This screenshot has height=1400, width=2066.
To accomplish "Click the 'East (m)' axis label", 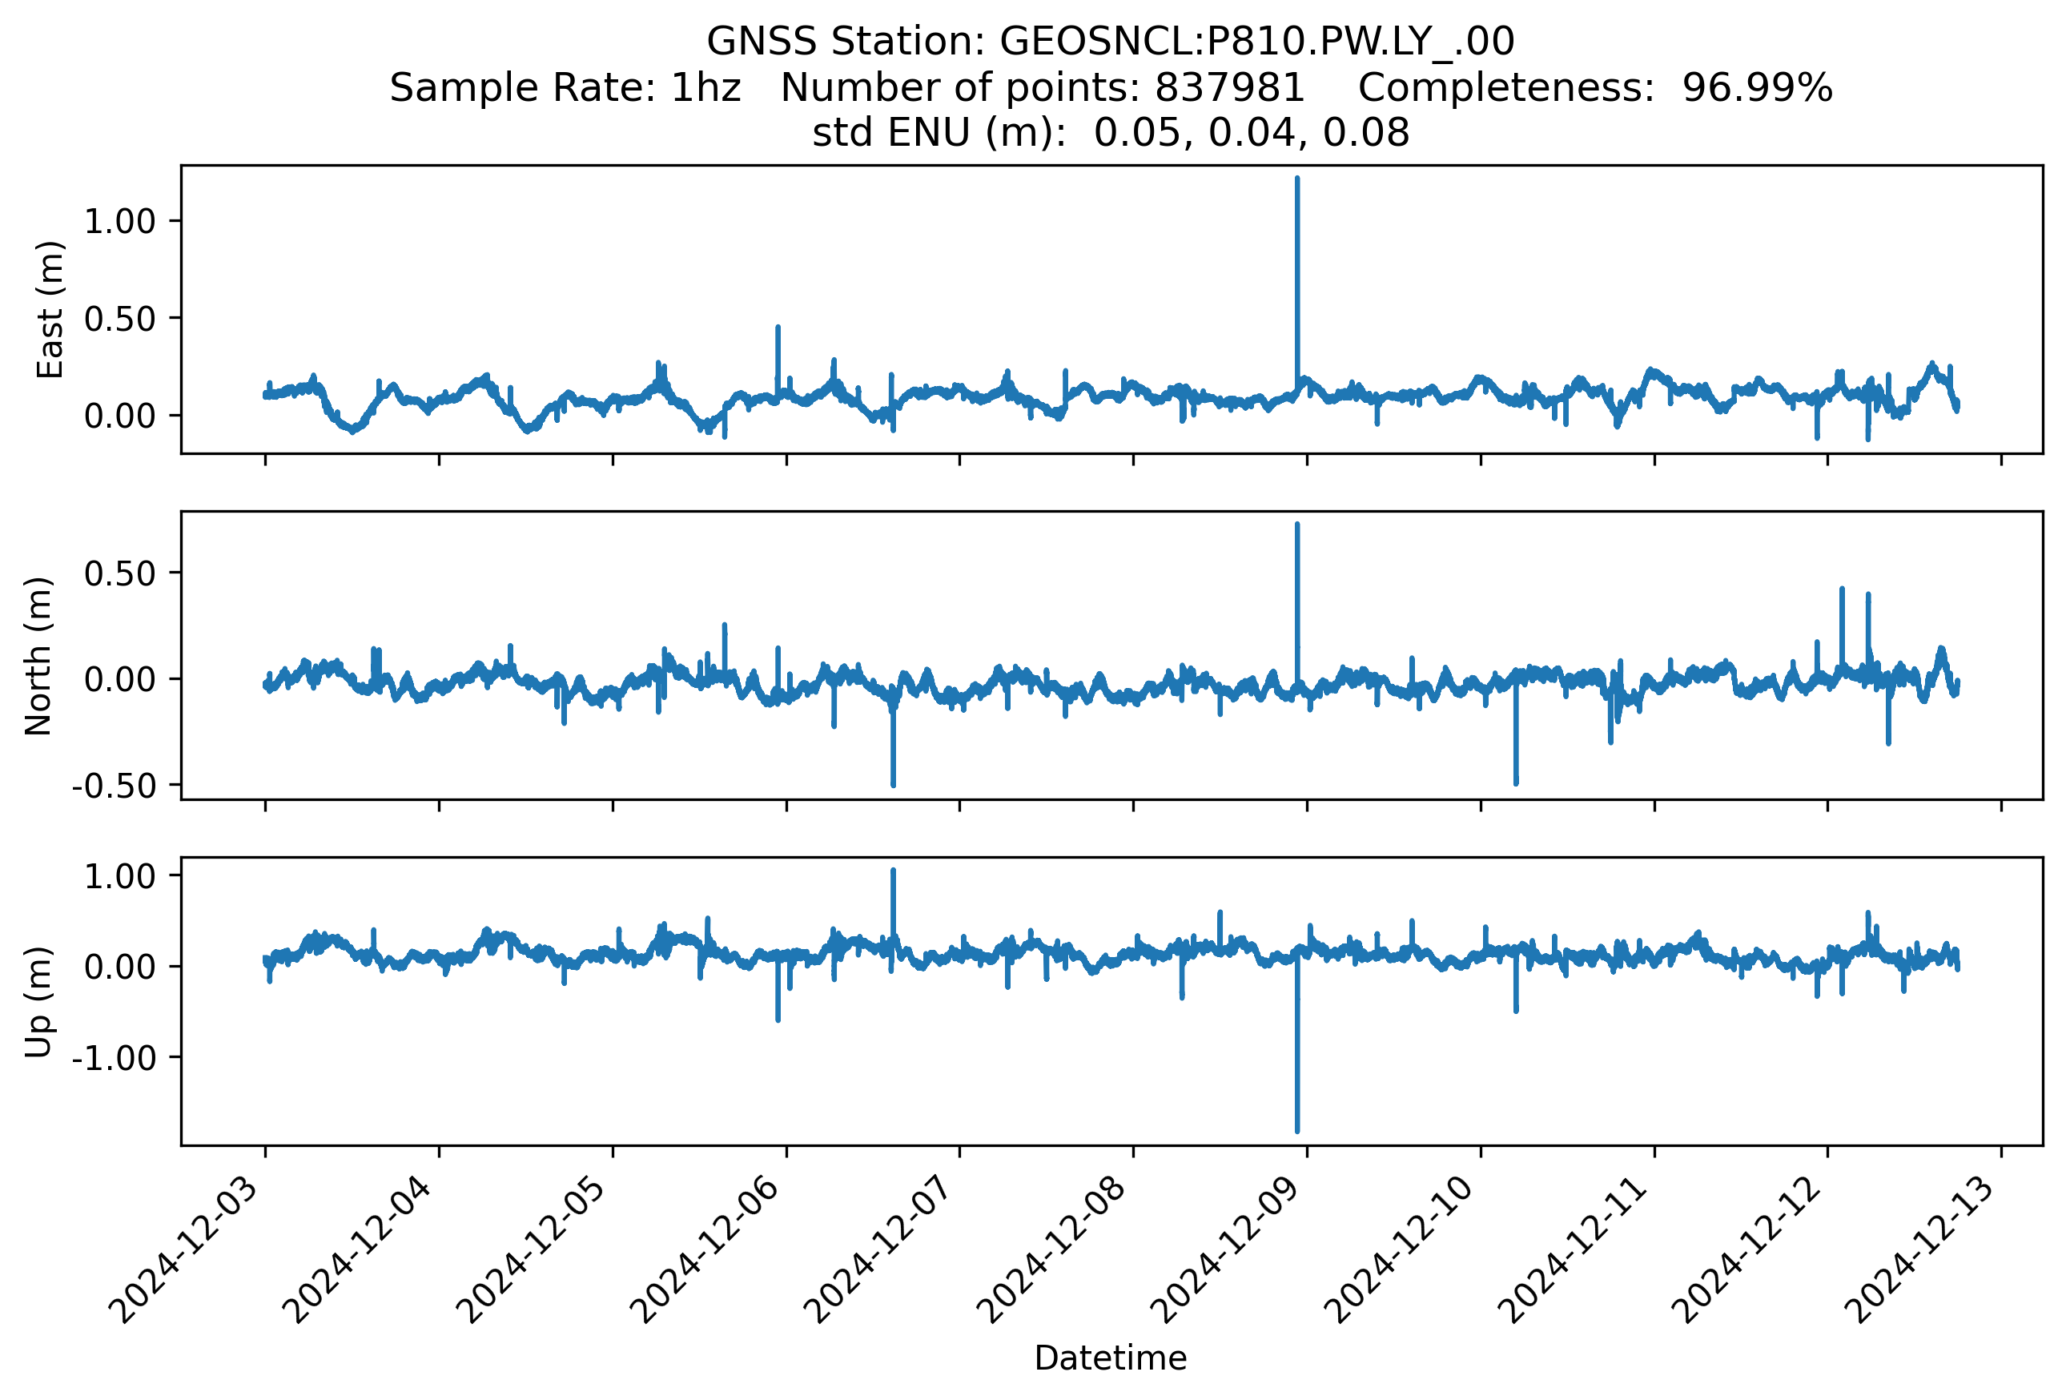I will pos(50,309).
